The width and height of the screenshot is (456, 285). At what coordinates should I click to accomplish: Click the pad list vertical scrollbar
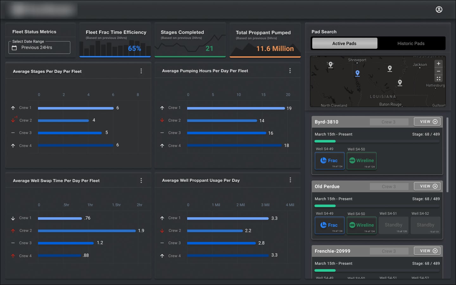coord(447,155)
